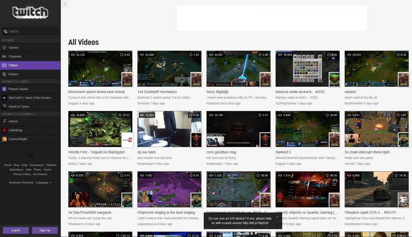Collapse the sidebar with the arrow button
Screen dimensions: 412x237
[x=64, y=4]
